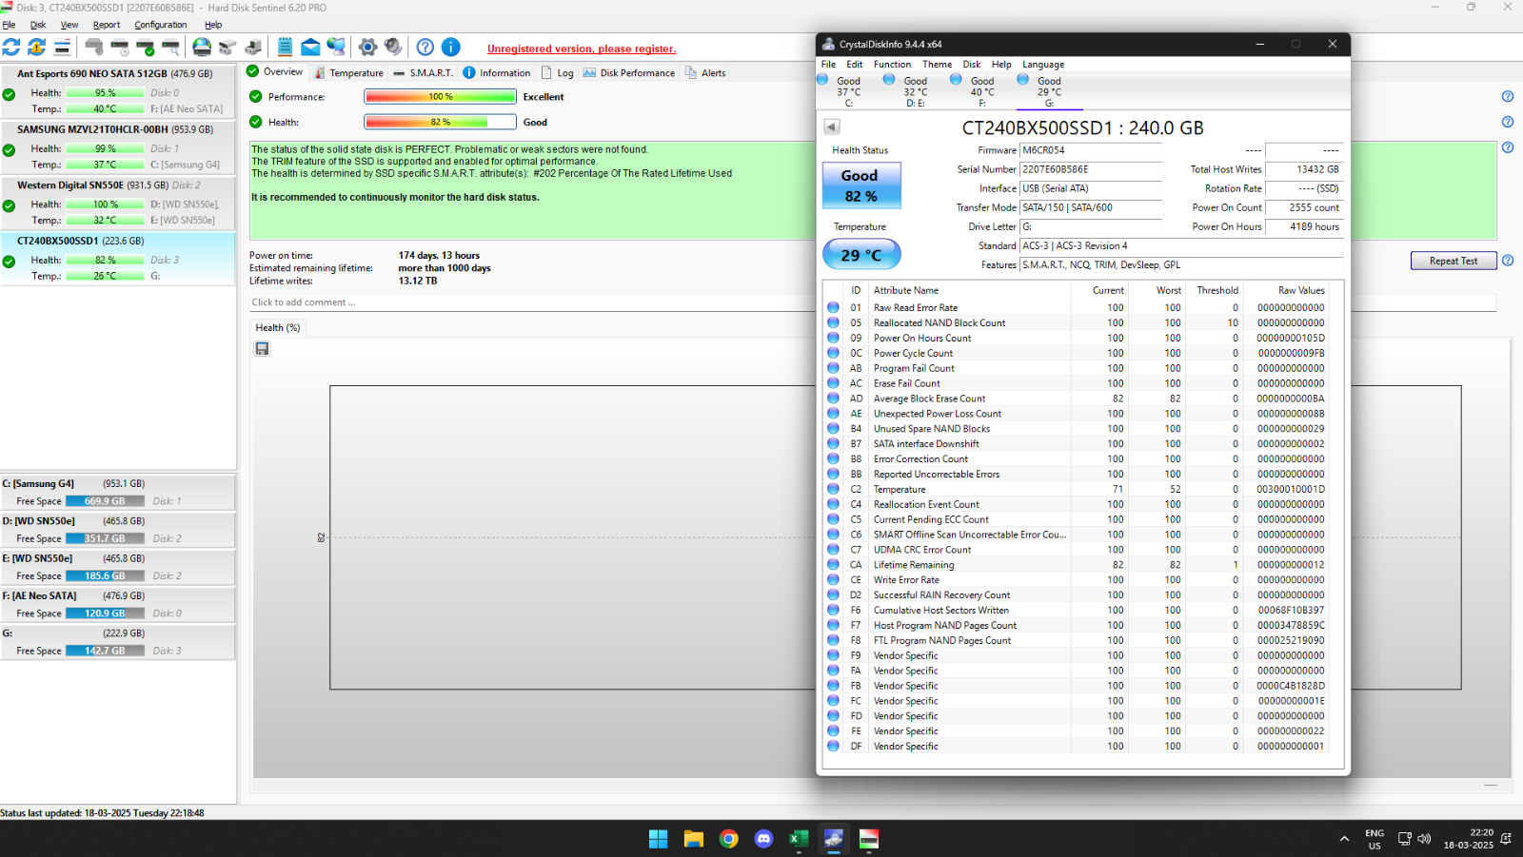Open the settings gear icon in toolbar
Screen dimensions: 1523x857
(367, 47)
